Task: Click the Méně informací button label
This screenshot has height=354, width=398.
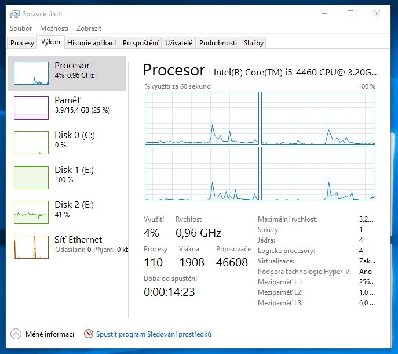Action: [x=50, y=334]
